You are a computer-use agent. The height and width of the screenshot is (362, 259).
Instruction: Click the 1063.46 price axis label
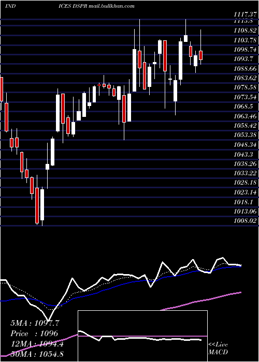(245, 116)
